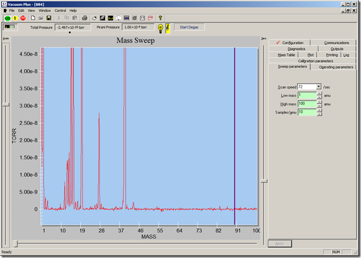Image resolution: width=361 pixels, height=258 pixels.
Task: Open the File menu
Action: pyautogui.click(x=12, y=11)
